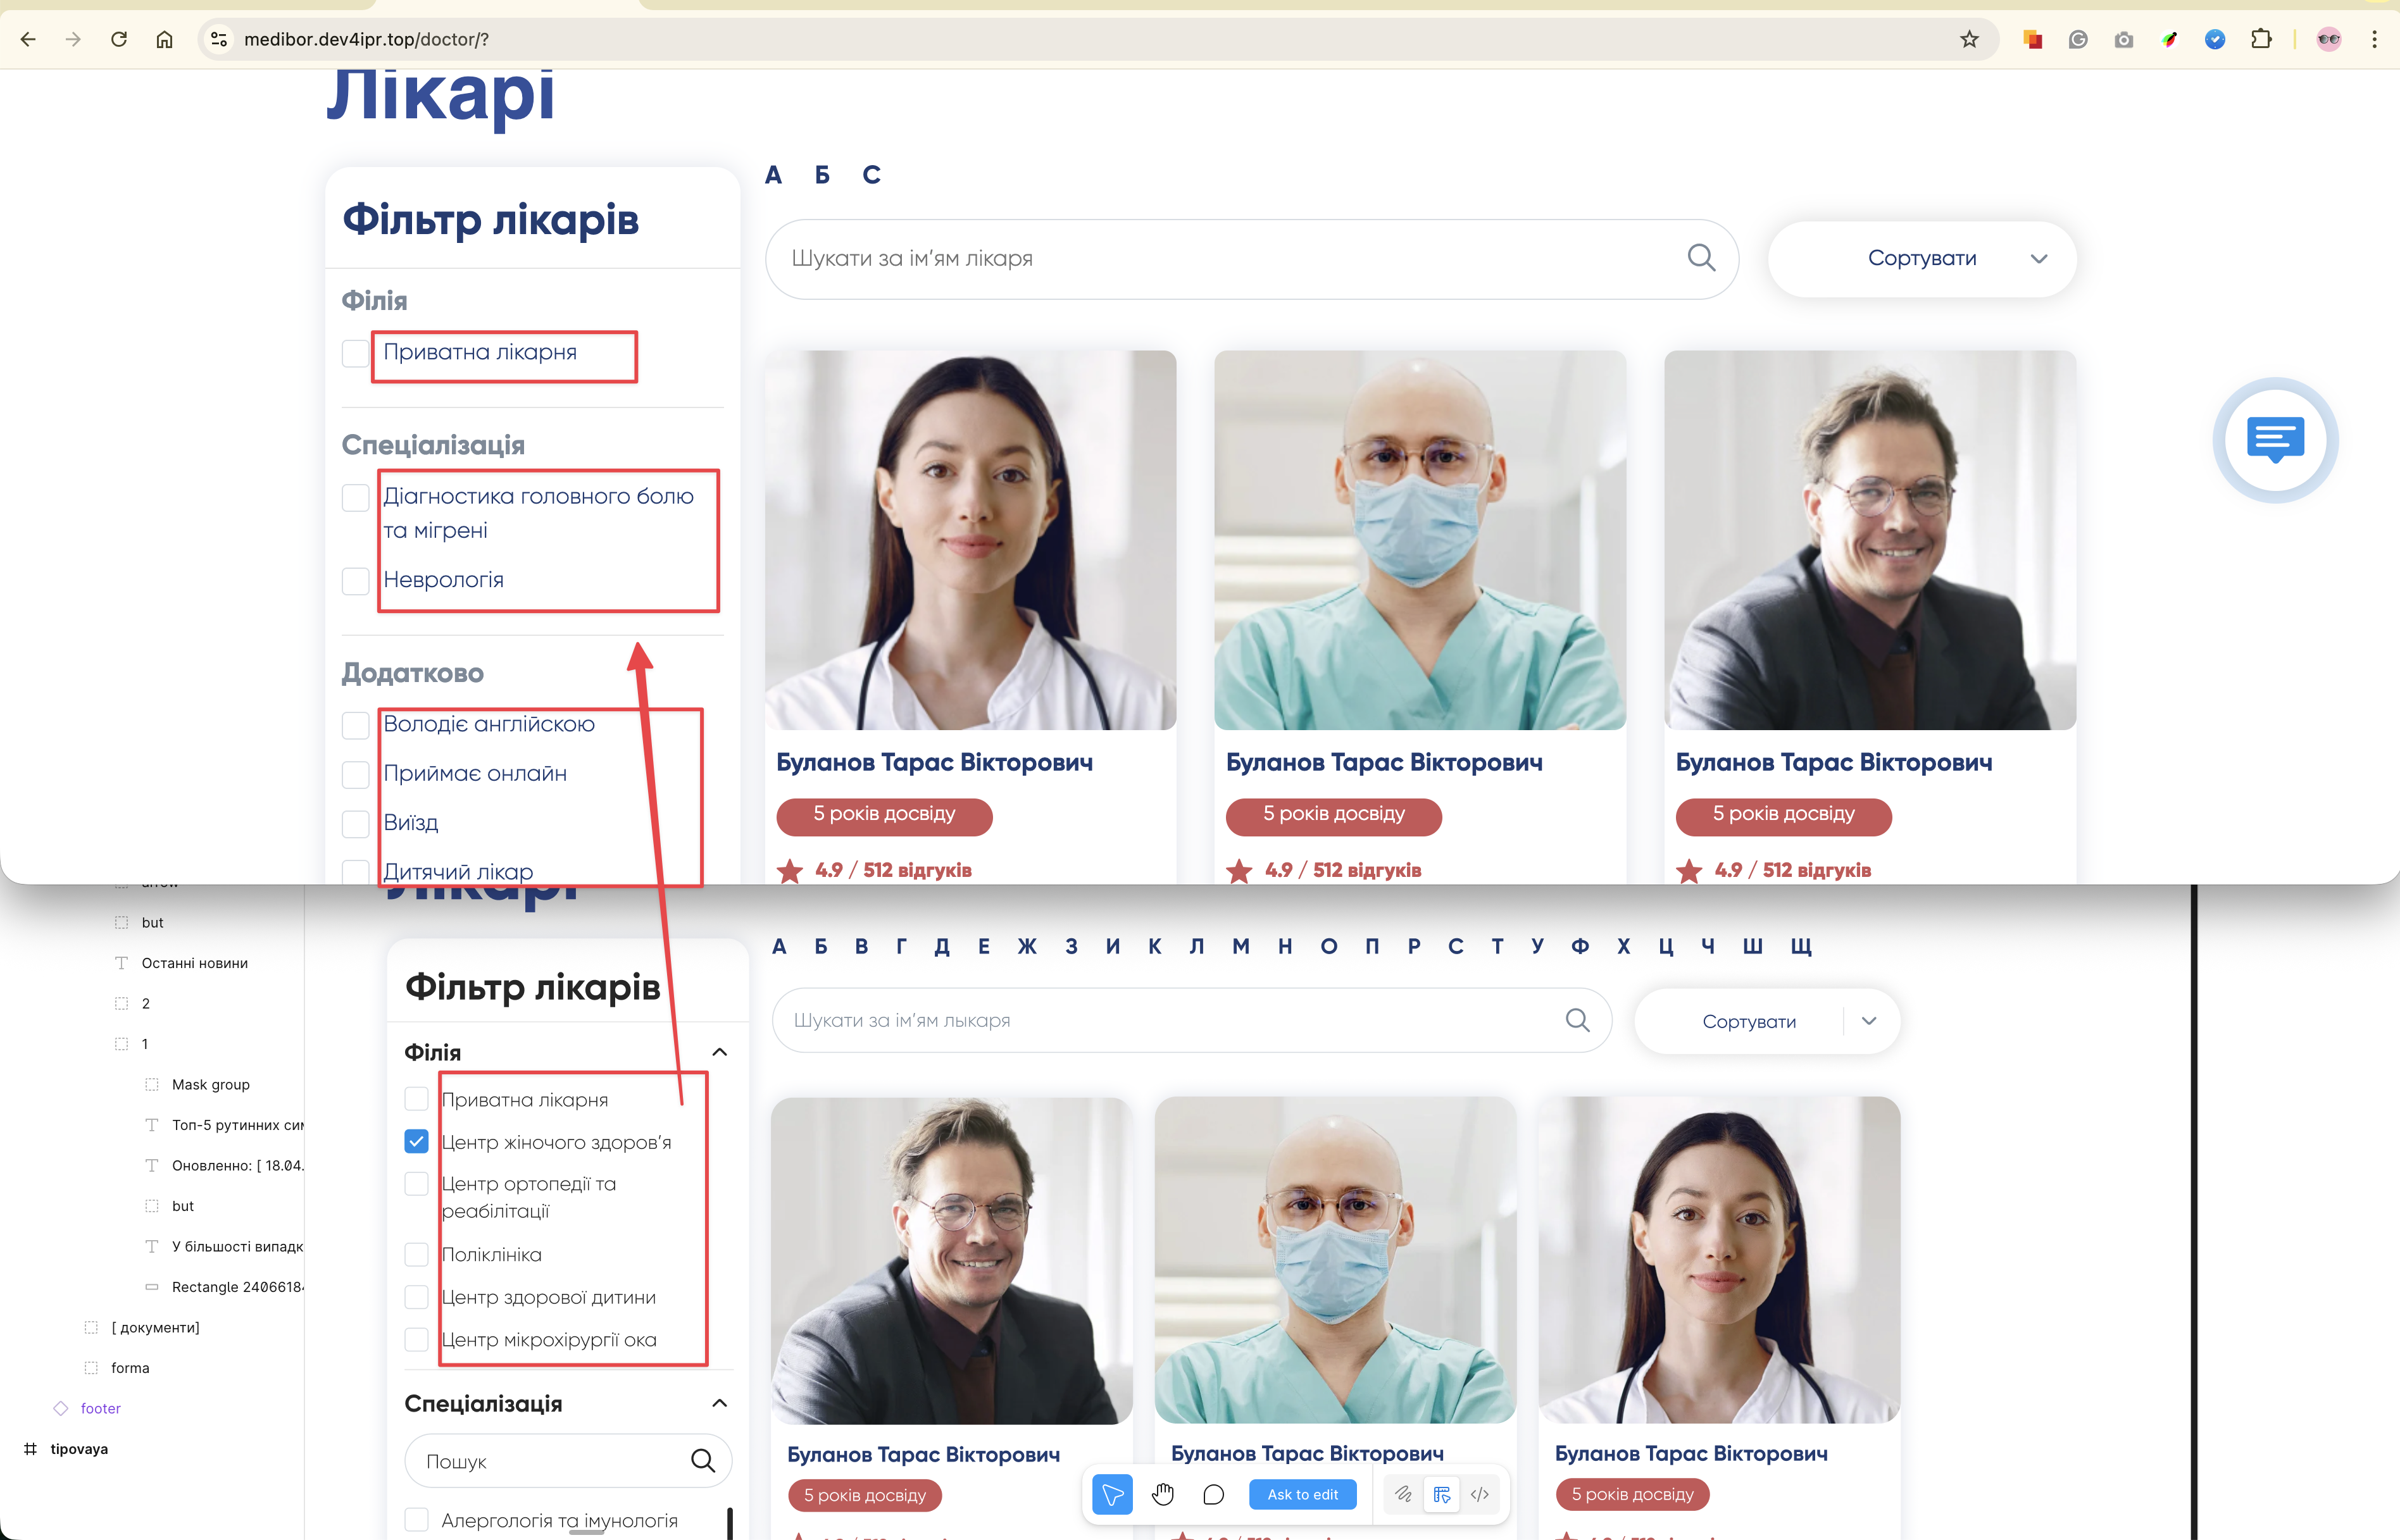
Task: Filter doctors by letter Б in browser
Action: (822, 175)
